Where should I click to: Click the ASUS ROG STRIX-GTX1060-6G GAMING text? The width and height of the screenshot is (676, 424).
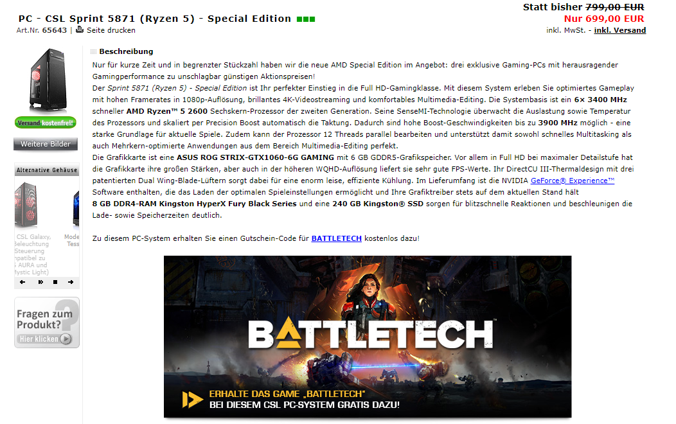pos(255,157)
